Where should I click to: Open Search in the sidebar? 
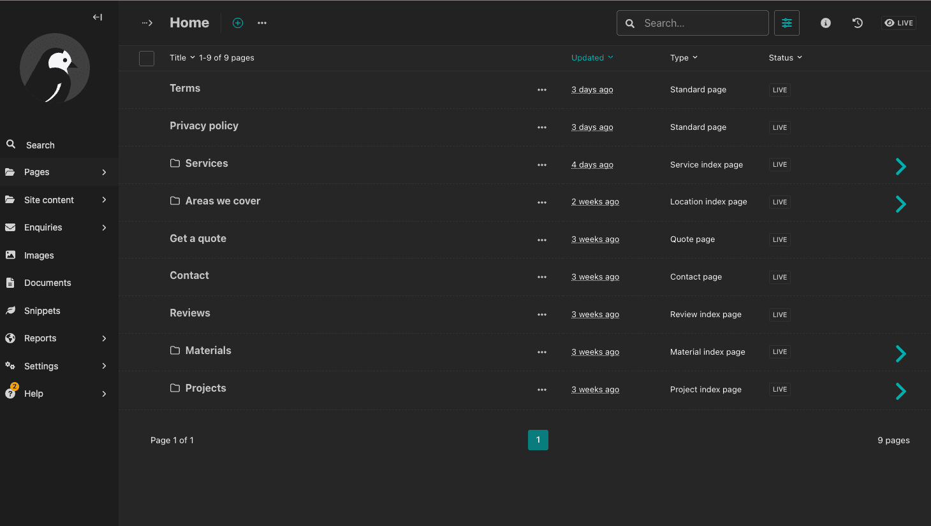(59, 145)
